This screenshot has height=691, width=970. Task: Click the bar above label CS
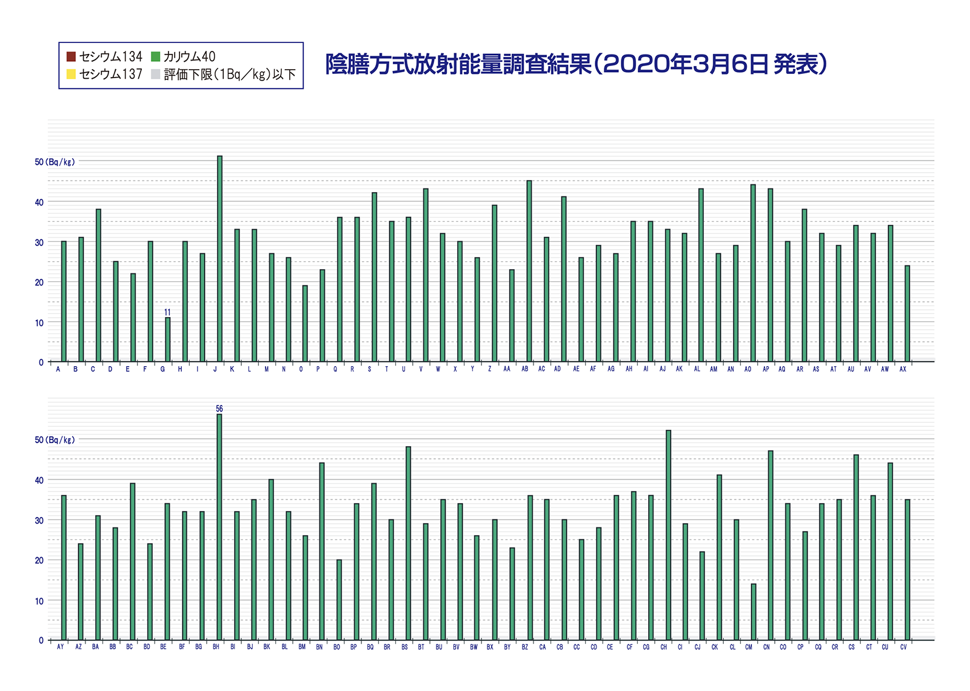click(856, 547)
